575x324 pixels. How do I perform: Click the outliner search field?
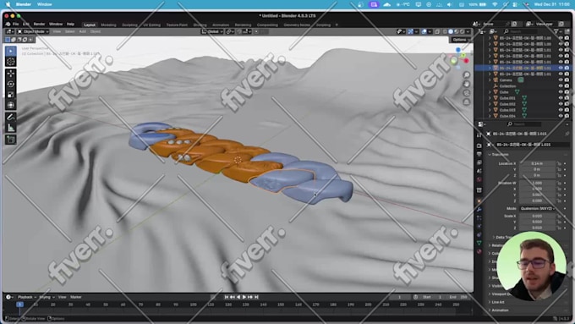(x=521, y=31)
